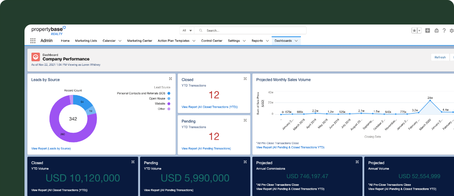
Task: Open the Reports tab
Action: coord(257,41)
